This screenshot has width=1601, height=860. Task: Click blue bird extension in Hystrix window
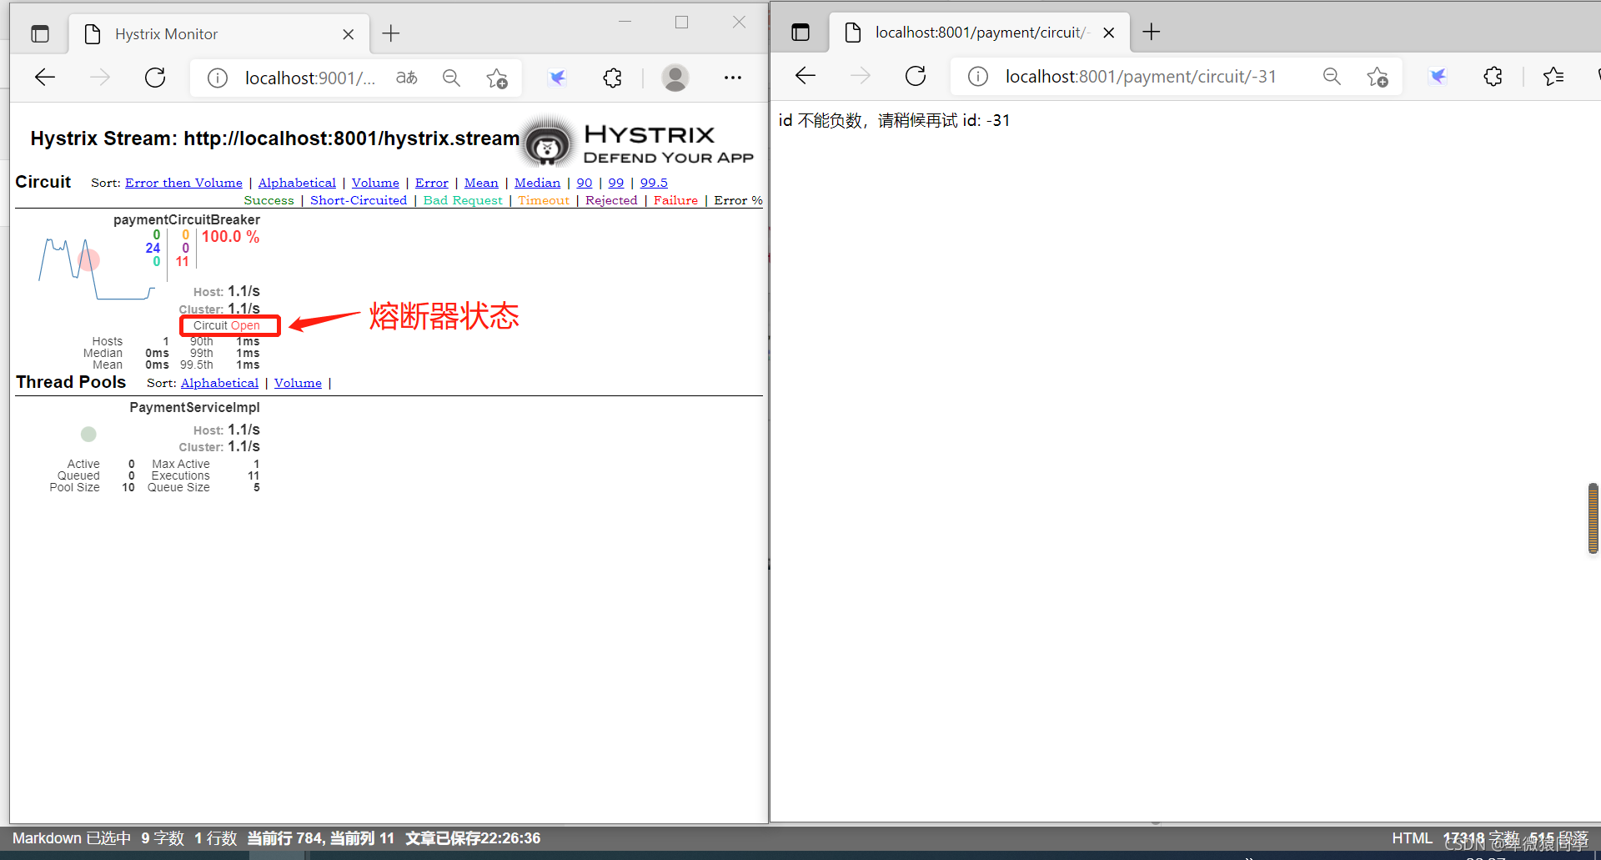pos(557,78)
